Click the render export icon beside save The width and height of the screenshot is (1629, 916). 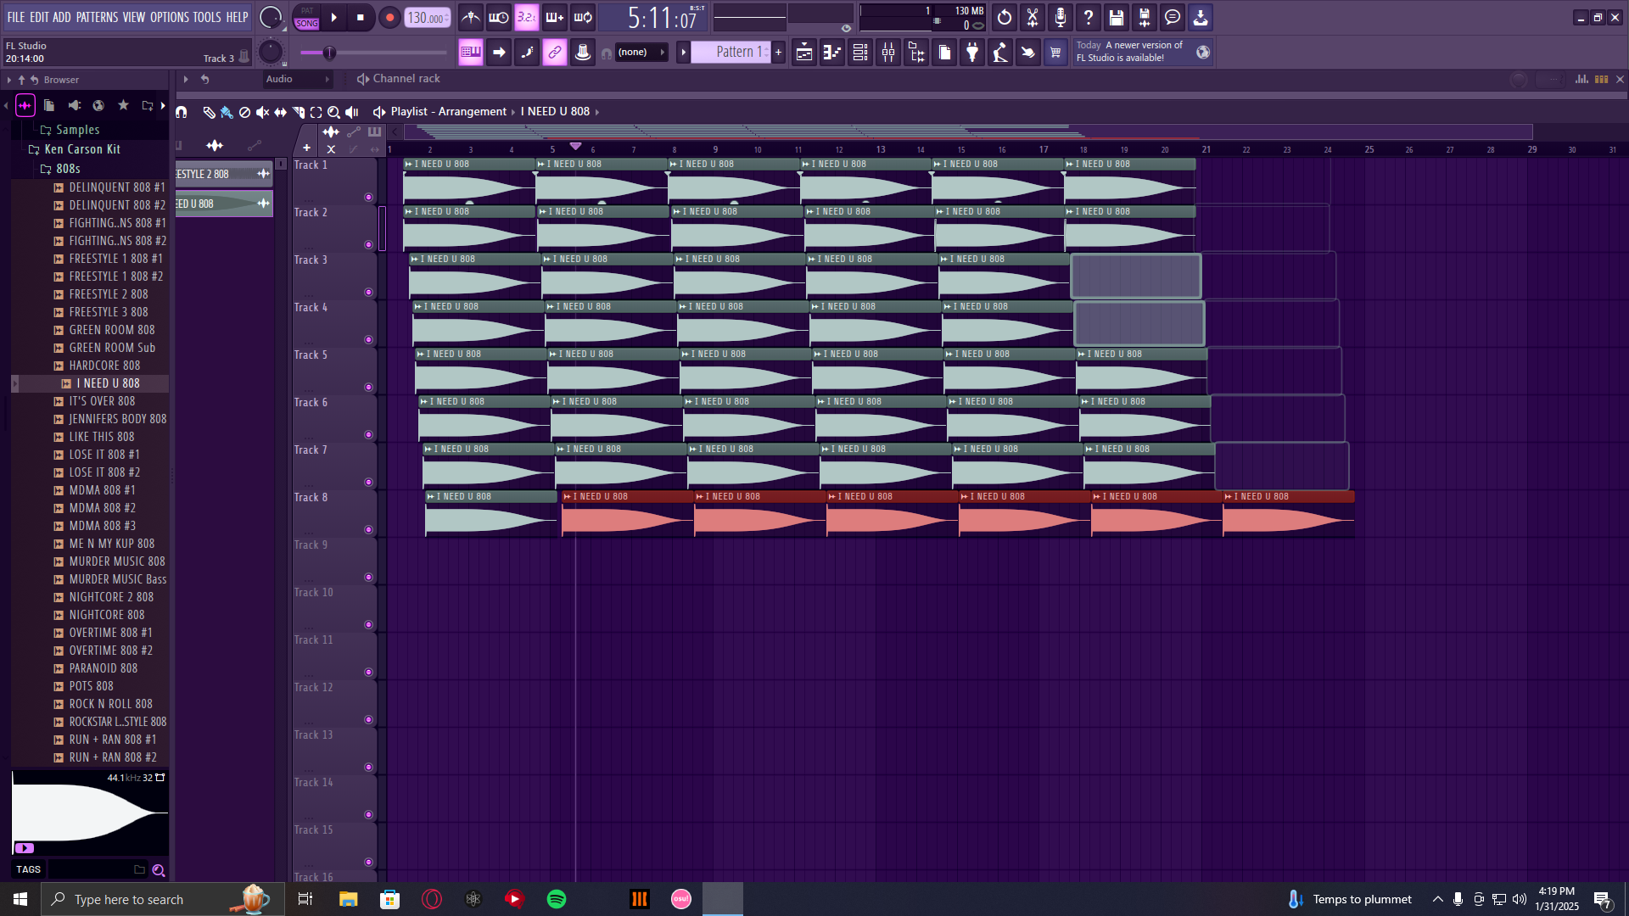1145,17
